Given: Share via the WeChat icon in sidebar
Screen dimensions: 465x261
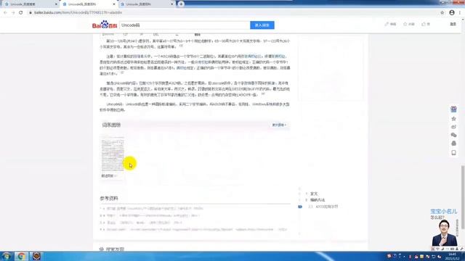Looking at the screenshot, I should click(x=453, y=135).
